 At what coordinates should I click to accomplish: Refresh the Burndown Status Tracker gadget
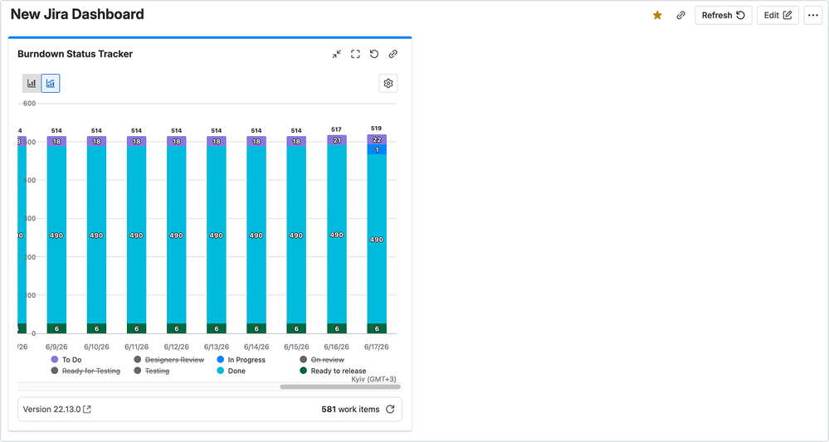(374, 54)
